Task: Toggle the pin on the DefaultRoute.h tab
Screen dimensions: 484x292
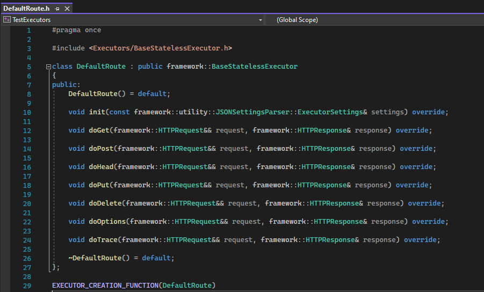Action: tap(57, 9)
